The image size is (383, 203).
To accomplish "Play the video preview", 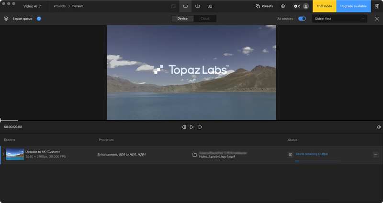I will click(192, 127).
